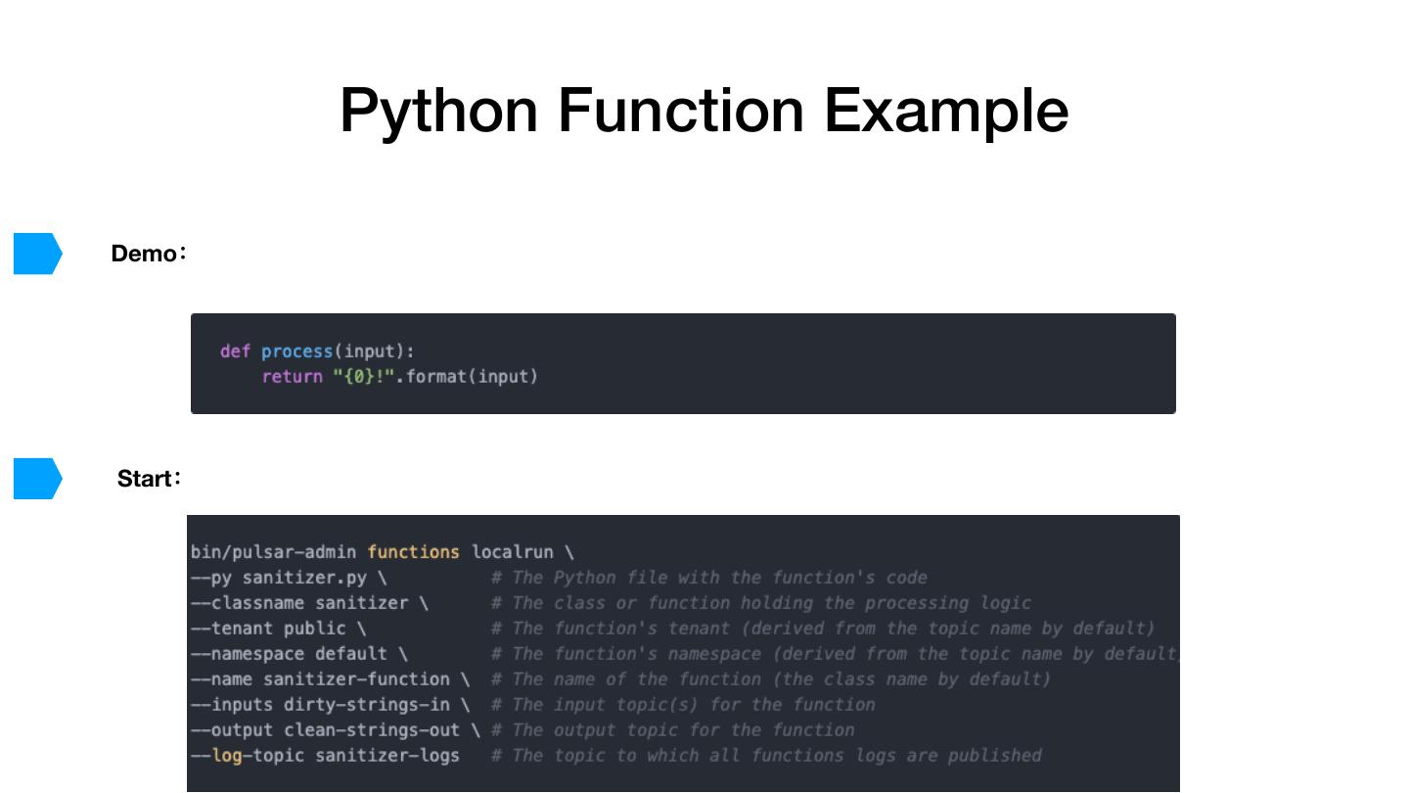Click the 'return "{0}!".format(input)' code line
This screenshot has width=1409, height=793.
[400, 377]
